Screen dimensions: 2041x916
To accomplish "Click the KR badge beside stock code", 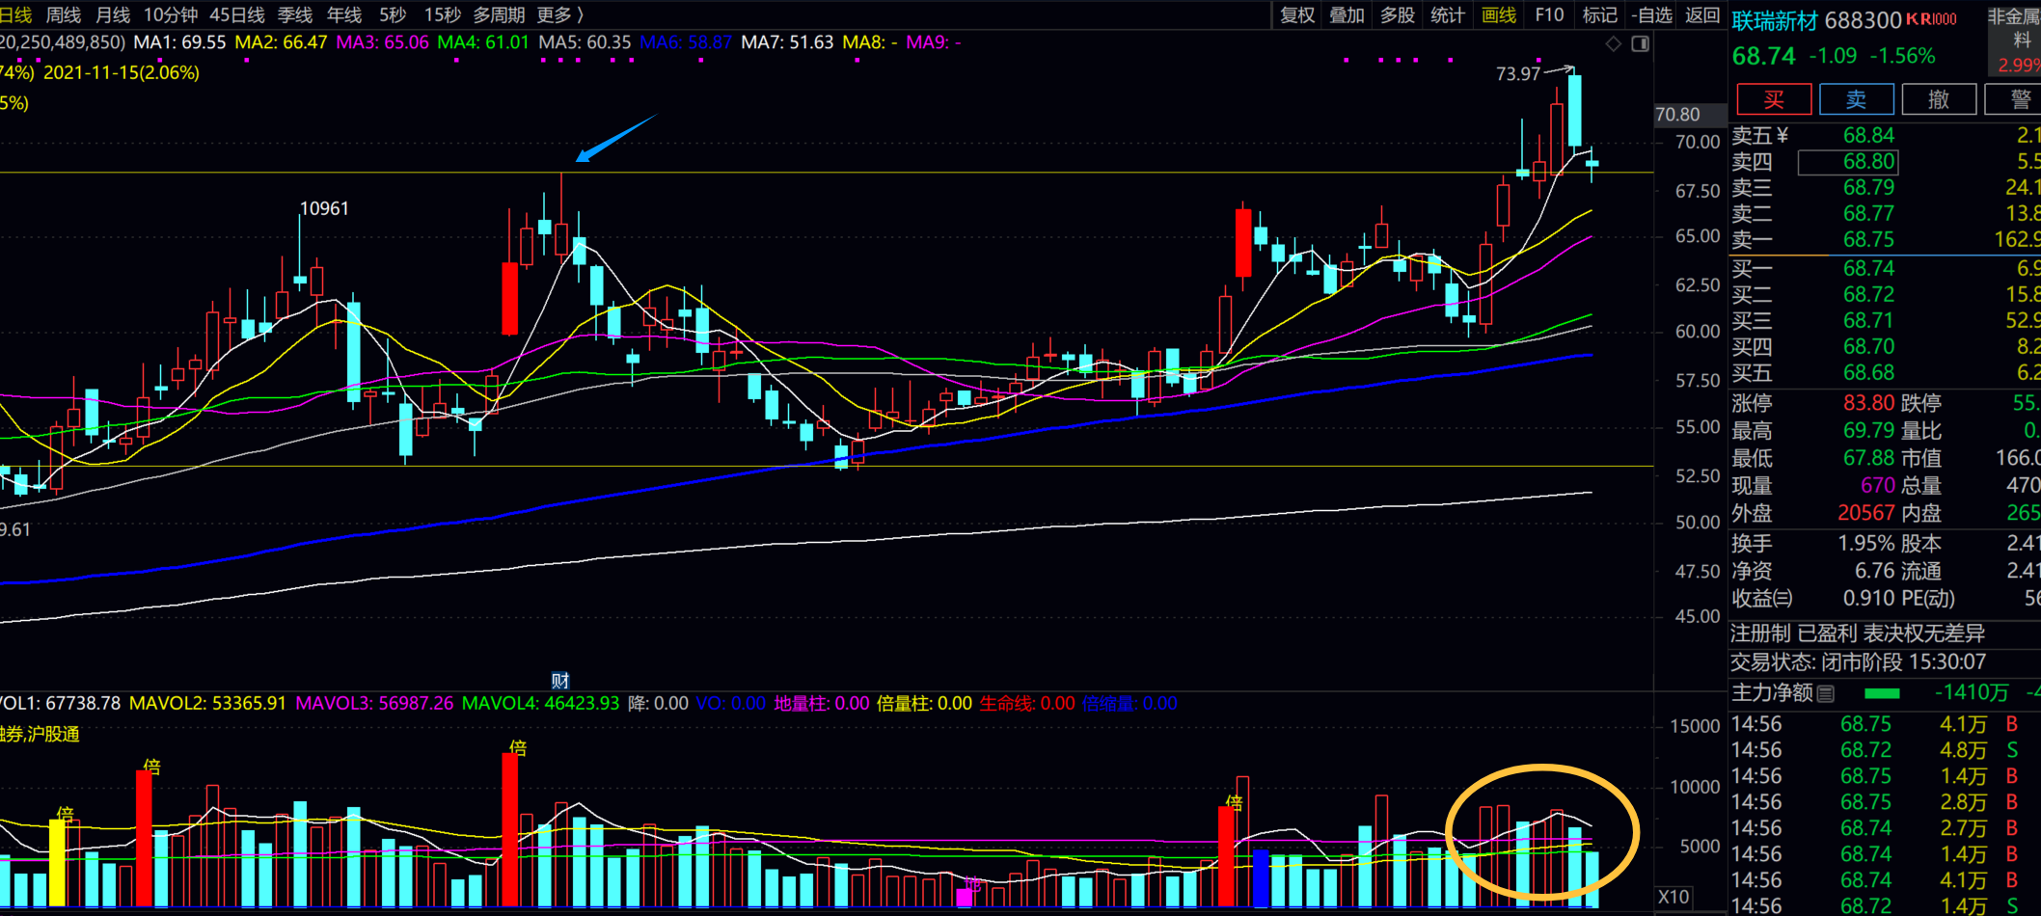I will [1931, 19].
